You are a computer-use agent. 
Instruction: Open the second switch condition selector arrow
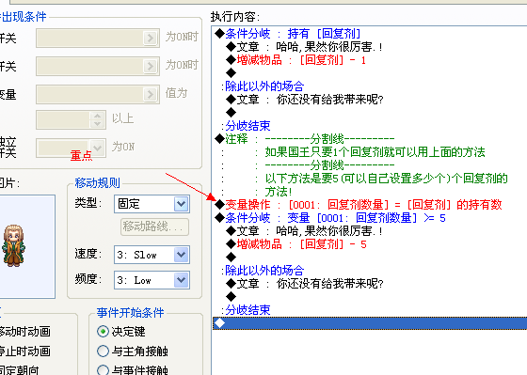[151, 66]
